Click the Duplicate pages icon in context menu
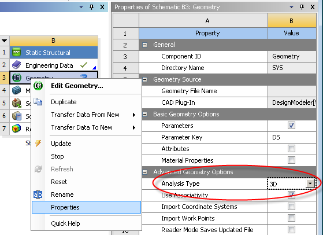This screenshot has width=323, height=235. [x=38, y=102]
